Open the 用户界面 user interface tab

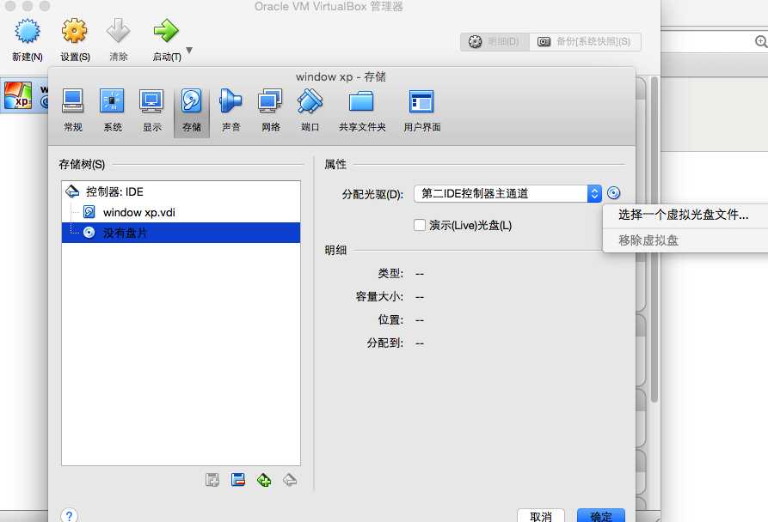click(x=421, y=111)
